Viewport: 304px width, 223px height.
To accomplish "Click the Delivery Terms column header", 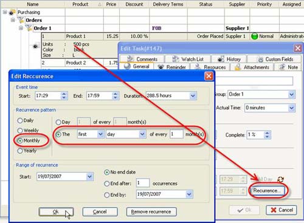I will pos(168,4).
